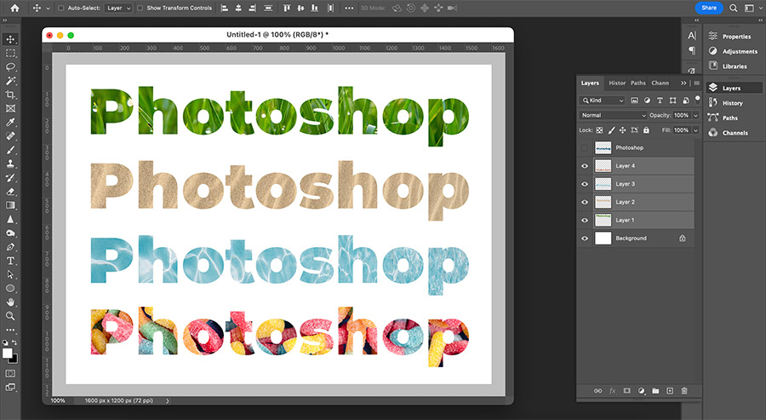Open the Kind filter dropdown
Viewport: 766px width, 420px height.
pyautogui.click(x=603, y=101)
